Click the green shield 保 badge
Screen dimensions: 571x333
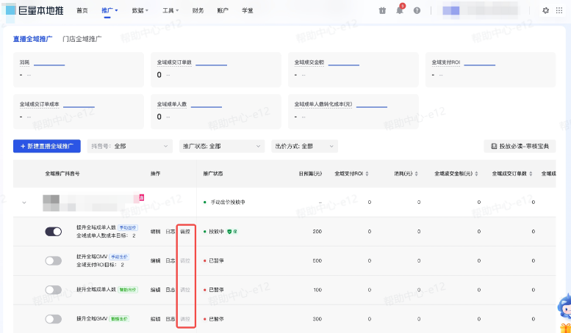point(232,232)
